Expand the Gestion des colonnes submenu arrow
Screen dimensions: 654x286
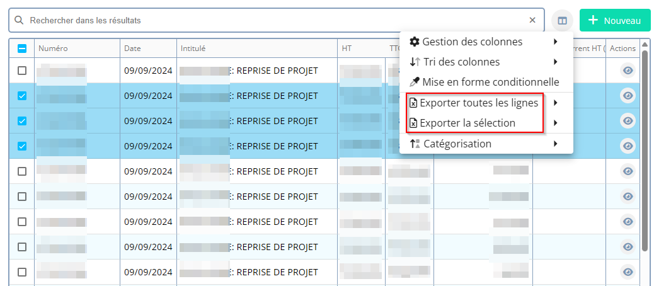pyautogui.click(x=555, y=42)
